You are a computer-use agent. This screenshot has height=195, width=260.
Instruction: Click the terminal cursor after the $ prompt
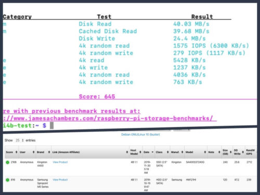(51, 125)
